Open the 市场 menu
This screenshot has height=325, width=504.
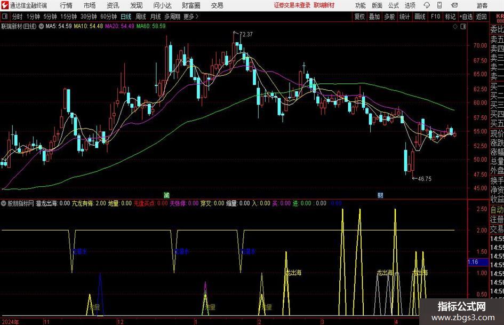(90, 5)
